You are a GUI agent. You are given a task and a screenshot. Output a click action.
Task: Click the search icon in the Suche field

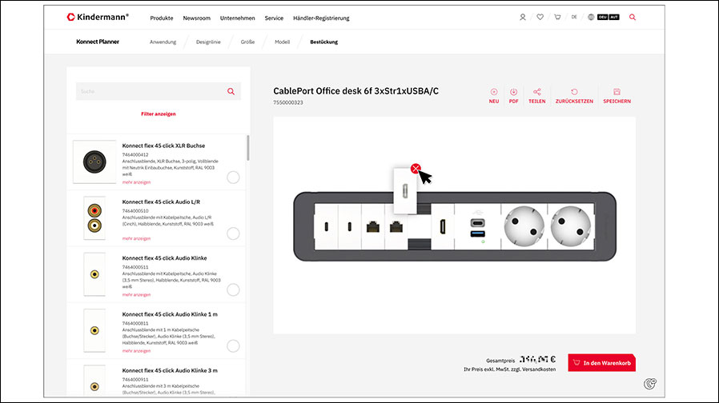(x=231, y=92)
